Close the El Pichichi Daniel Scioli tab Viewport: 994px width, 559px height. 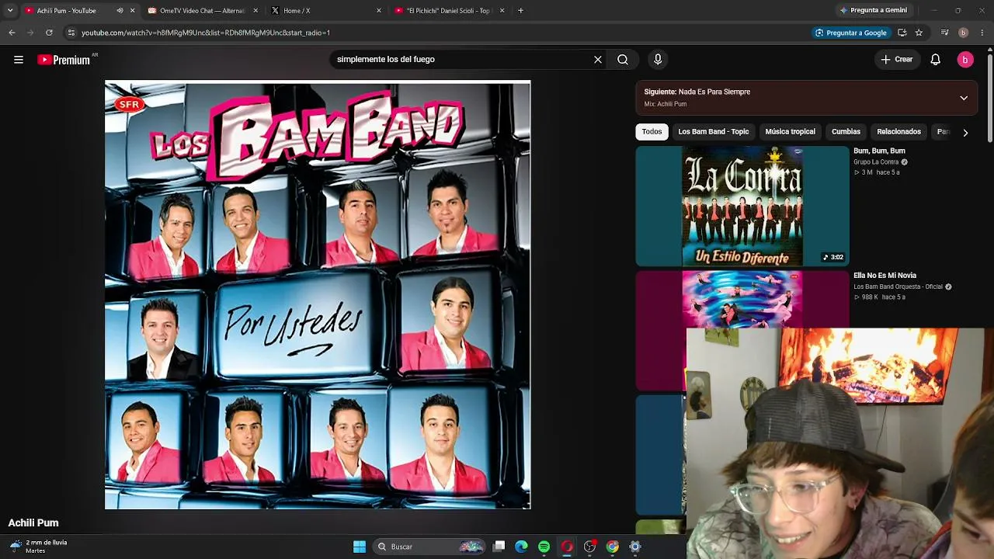tap(502, 11)
